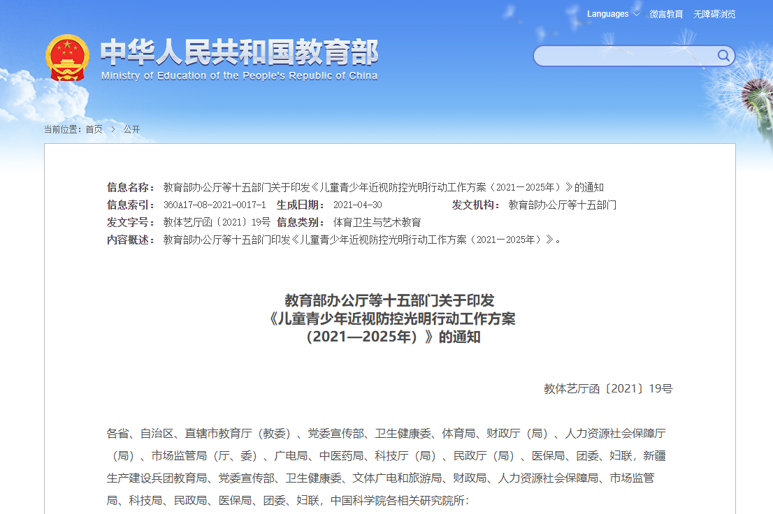This screenshot has width=773, height=514.
Task: Click the magnifier search icon
Action: pyautogui.click(x=723, y=56)
